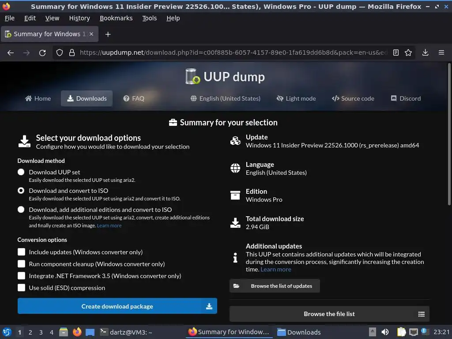Open the View menu

point(52,18)
